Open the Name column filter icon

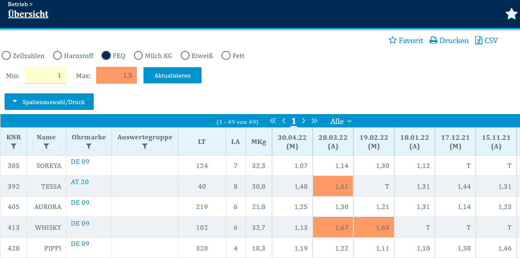click(x=46, y=146)
